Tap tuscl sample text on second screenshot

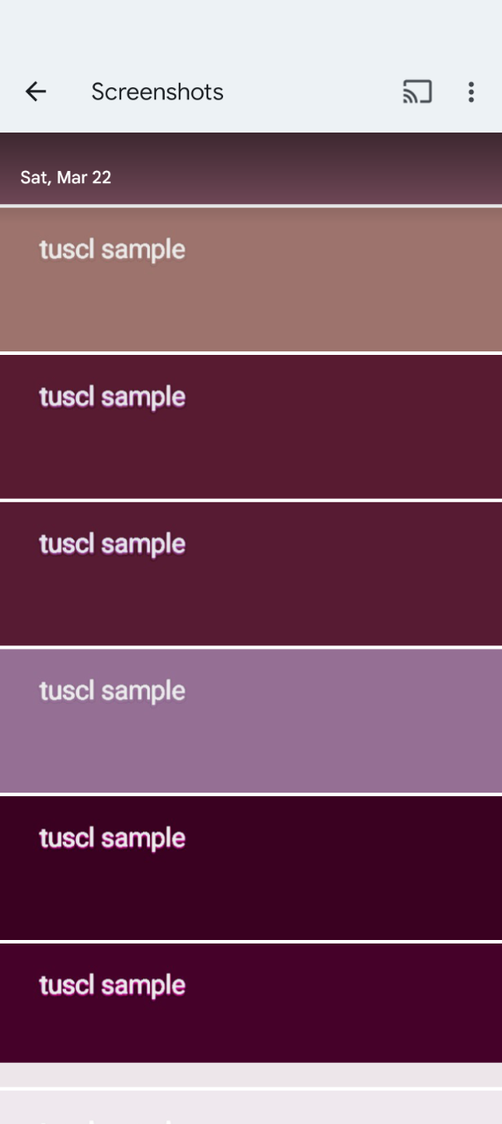click(x=112, y=397)
